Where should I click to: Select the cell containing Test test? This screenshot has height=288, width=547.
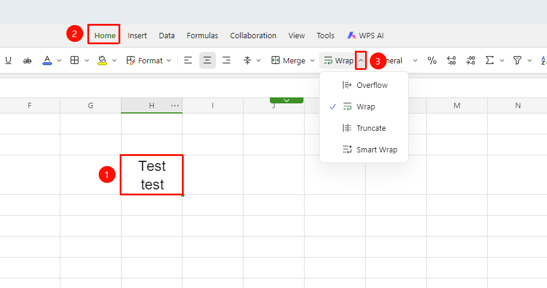click(x=152, y=175)
